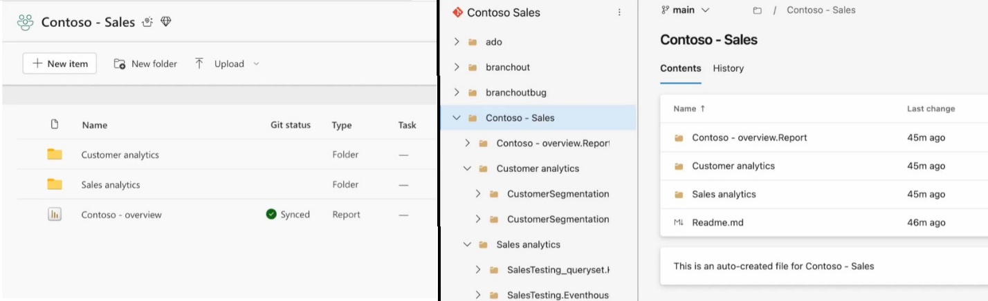Expand the ado folder in repo tree
The image size is (988, 301).
(457, 41)
